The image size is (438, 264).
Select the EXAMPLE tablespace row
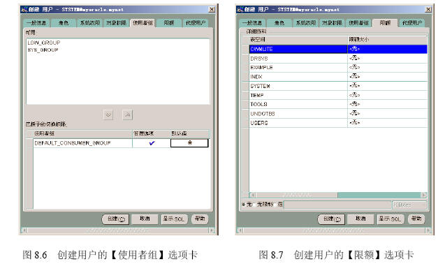point(338,67)
